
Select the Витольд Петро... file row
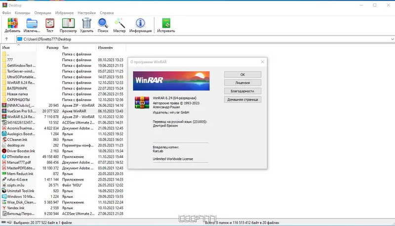(x=63, y=214)
